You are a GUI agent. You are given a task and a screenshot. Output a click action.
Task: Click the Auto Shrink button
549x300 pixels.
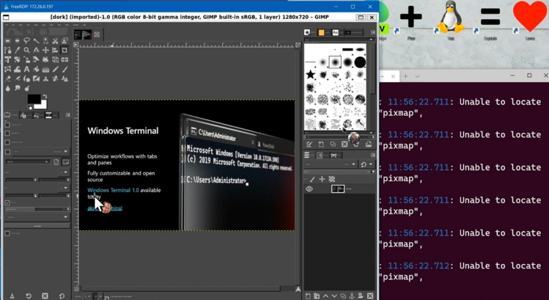(x=37, y=226)
